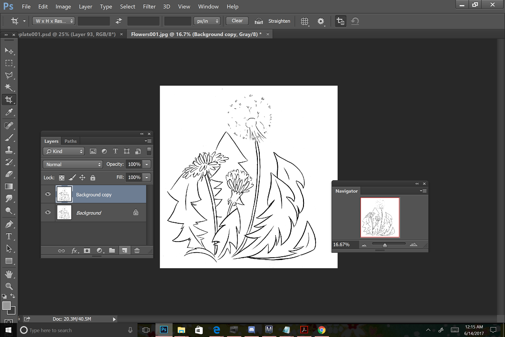This screenshot has width=505, height=337.
Task: Create a new group folder icon
Action: pos(112,250)
